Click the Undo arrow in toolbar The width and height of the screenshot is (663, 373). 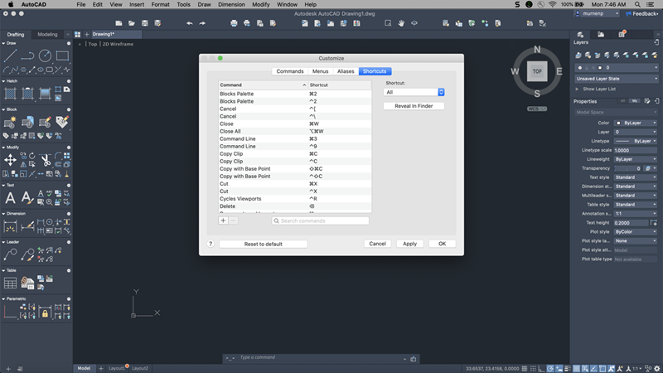click(x=190, y=23)
